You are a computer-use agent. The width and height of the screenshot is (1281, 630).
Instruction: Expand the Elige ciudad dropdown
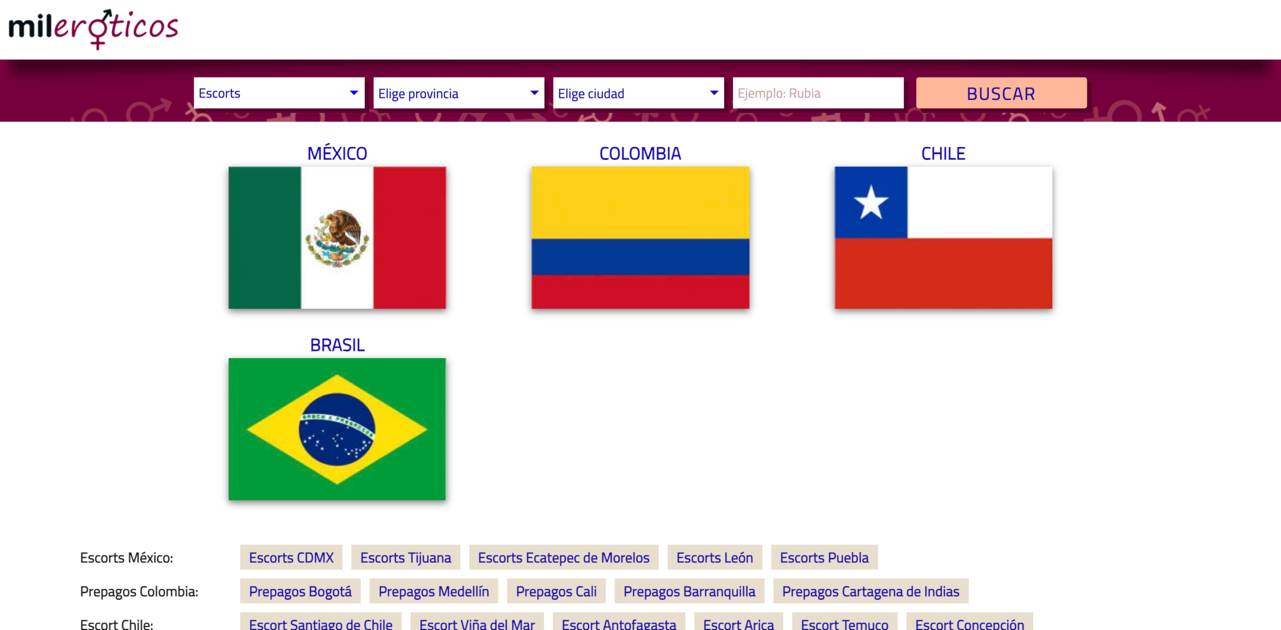(x=638, y=93)
